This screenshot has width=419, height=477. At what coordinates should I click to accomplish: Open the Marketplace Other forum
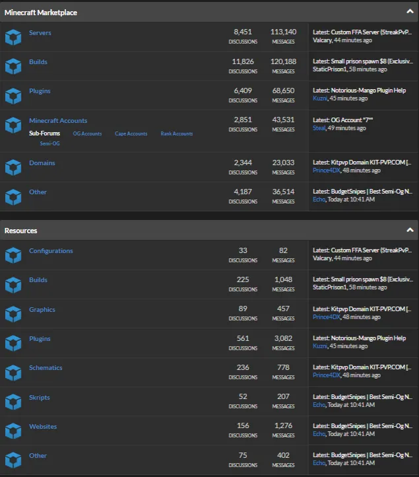click(38, 192)
